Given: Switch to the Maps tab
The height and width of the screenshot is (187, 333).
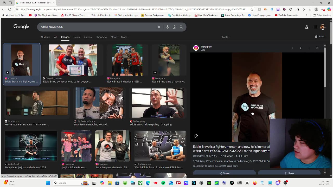Looking at the screenshot, I should pos(114,37).
